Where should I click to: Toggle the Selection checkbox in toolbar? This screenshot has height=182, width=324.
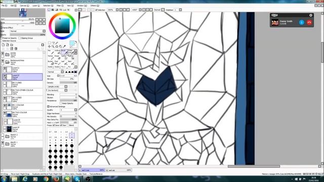pos(96,10)
